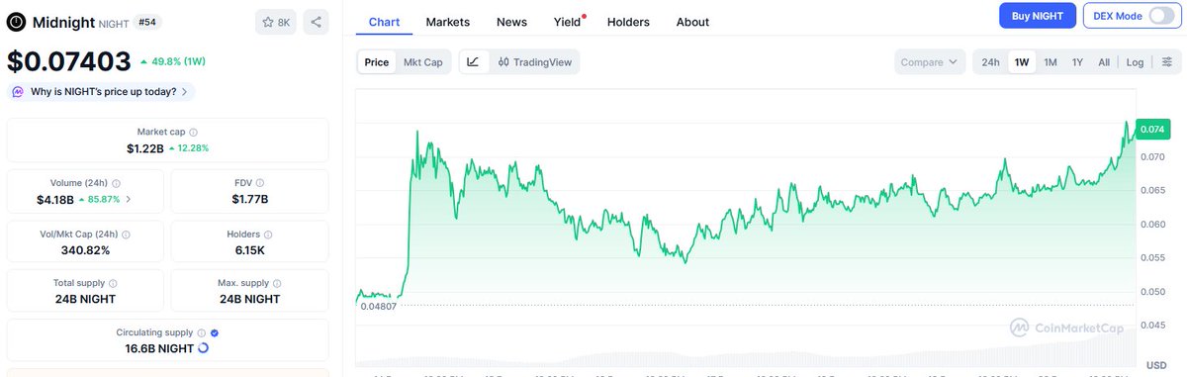Add NIGHT to watchlist with star 8K
Image resolution: width=1187 pixels, height=377 pixels.
(277, 21)
